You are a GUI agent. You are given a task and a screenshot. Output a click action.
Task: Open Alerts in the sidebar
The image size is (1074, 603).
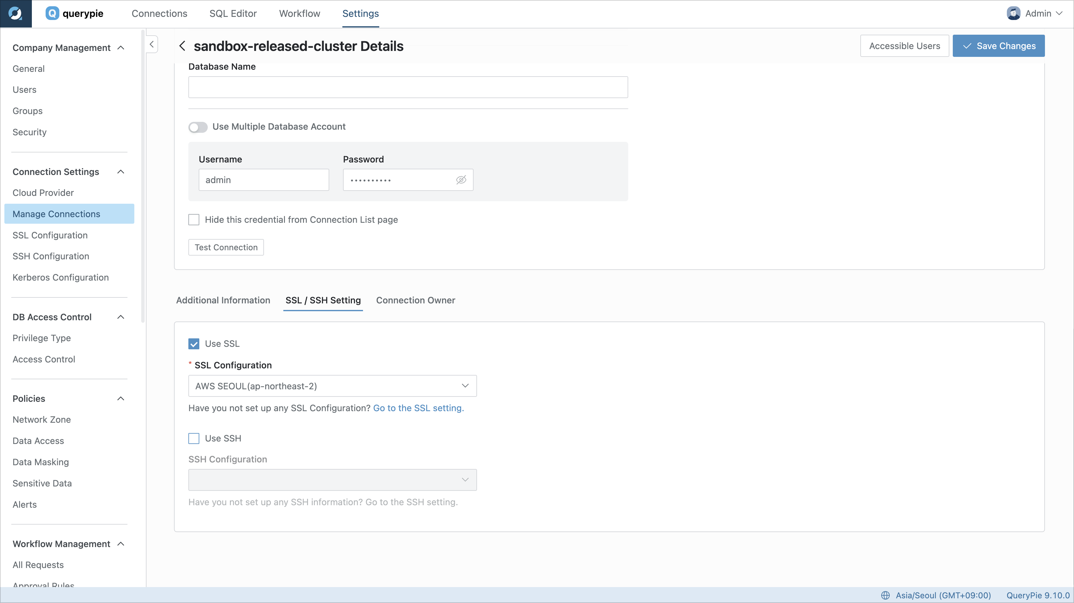(x=25, y=504)
